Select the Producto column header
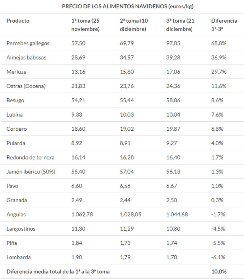The image size is (244, 279). 18,21
